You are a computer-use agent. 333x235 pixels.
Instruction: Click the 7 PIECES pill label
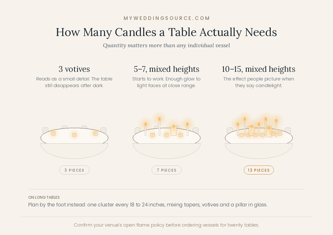click(167, 170)
